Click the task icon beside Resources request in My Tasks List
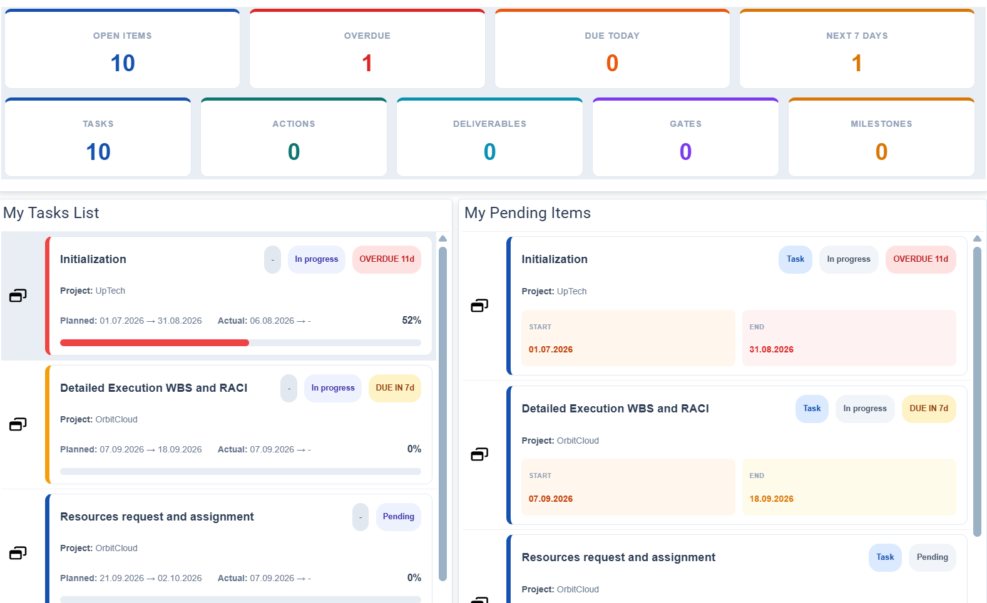The height and width of the screenshot is (603, 987). tap(18, 553)
